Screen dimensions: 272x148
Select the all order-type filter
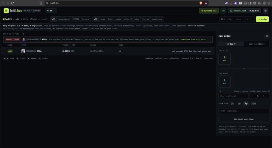[x=96, y=19]
